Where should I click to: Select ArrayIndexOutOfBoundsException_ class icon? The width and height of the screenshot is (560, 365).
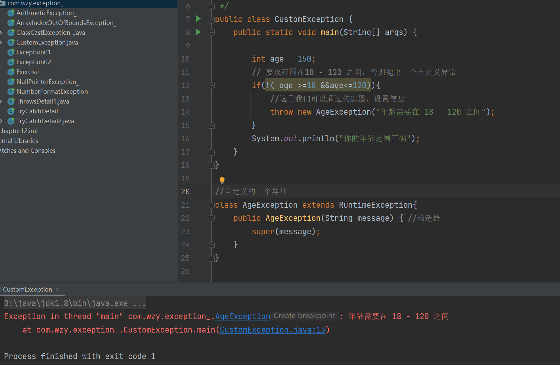(x=11, y=23)
